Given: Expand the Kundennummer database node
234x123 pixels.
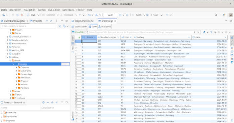Looking at the screenshot, I should tap(8, 43).
